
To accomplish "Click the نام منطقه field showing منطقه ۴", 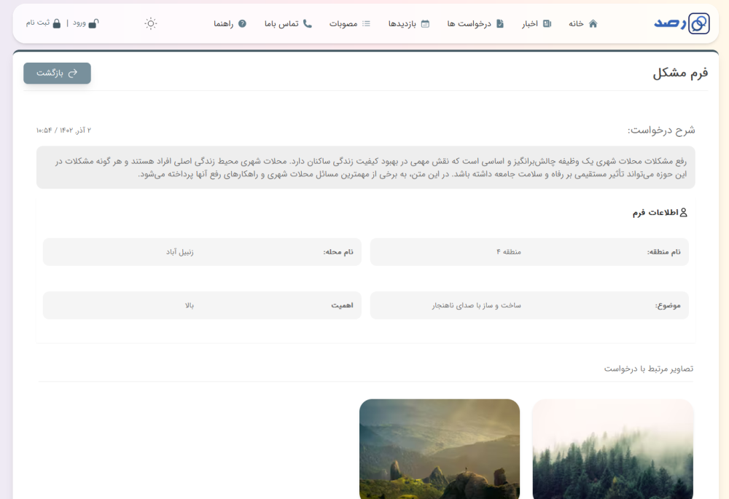I will click(x=529, y=252).
